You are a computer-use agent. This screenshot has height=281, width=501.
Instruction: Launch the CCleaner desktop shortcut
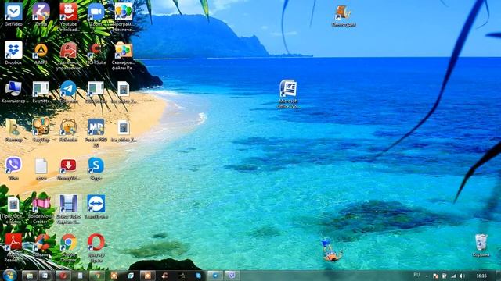pos(41,243)
